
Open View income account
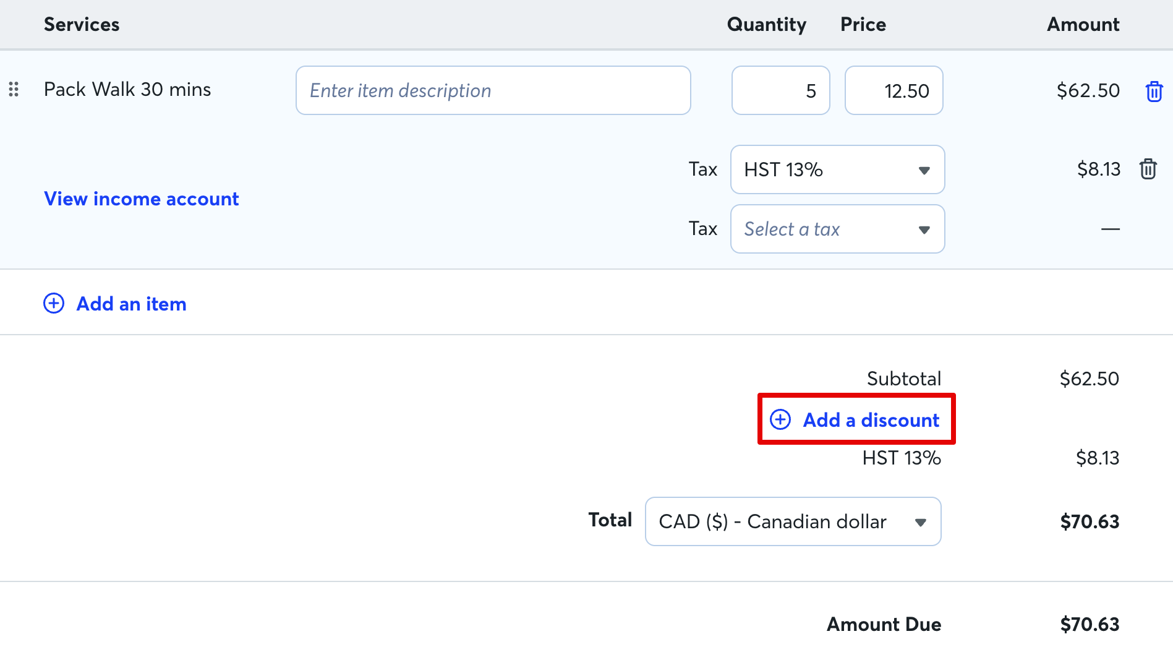(141, 199)
